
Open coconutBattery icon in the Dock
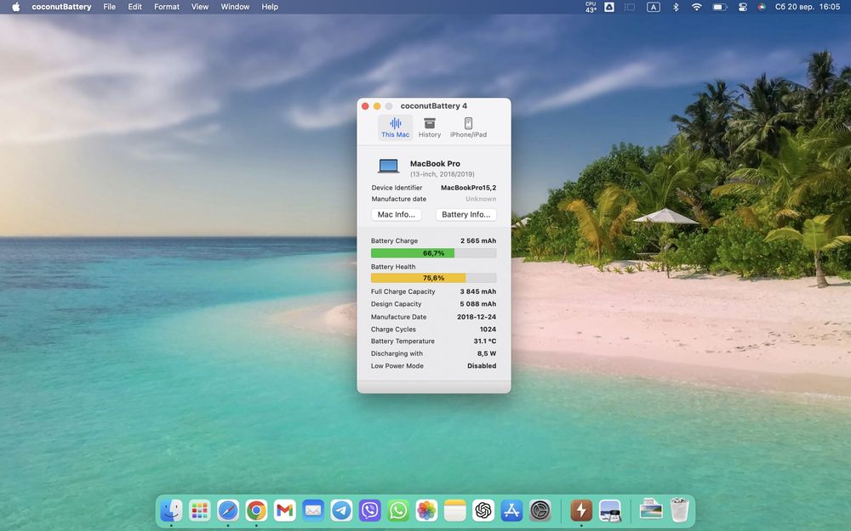(x=581, y=510)
